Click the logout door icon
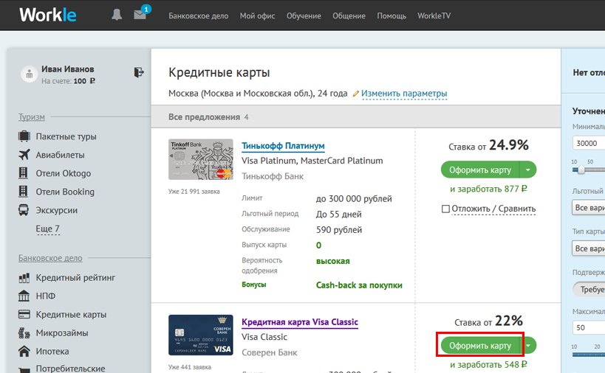The width and height of the screenshot is (605, 373). tap(139, 72)
